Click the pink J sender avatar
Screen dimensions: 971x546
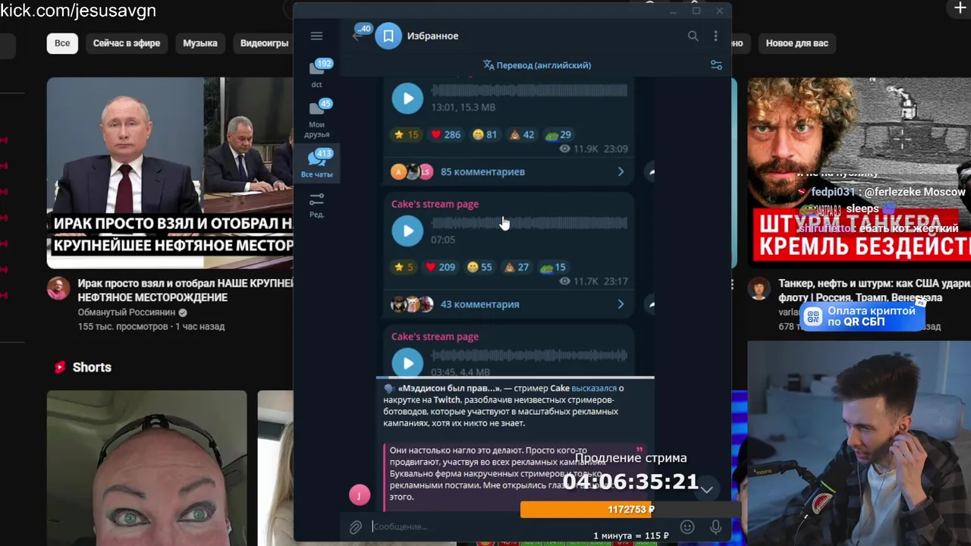pyautogui.click(x=360, y=495)
